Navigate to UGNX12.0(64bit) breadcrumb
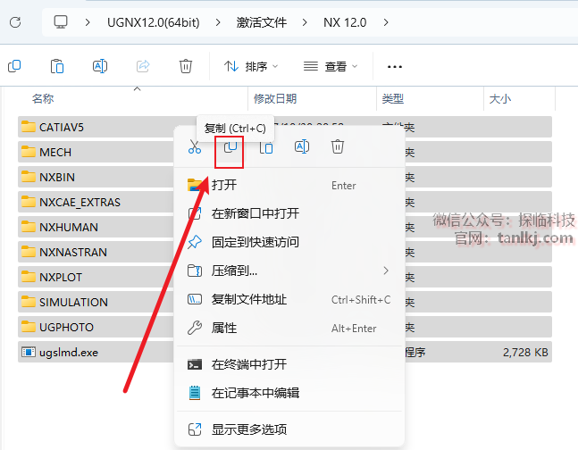Viewport: 578px width, 450px height. (x=154, y=22)
